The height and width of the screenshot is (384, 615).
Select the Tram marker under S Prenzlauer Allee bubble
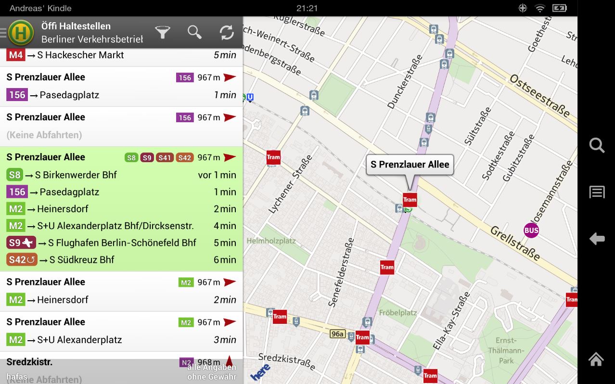pos(410,200)
